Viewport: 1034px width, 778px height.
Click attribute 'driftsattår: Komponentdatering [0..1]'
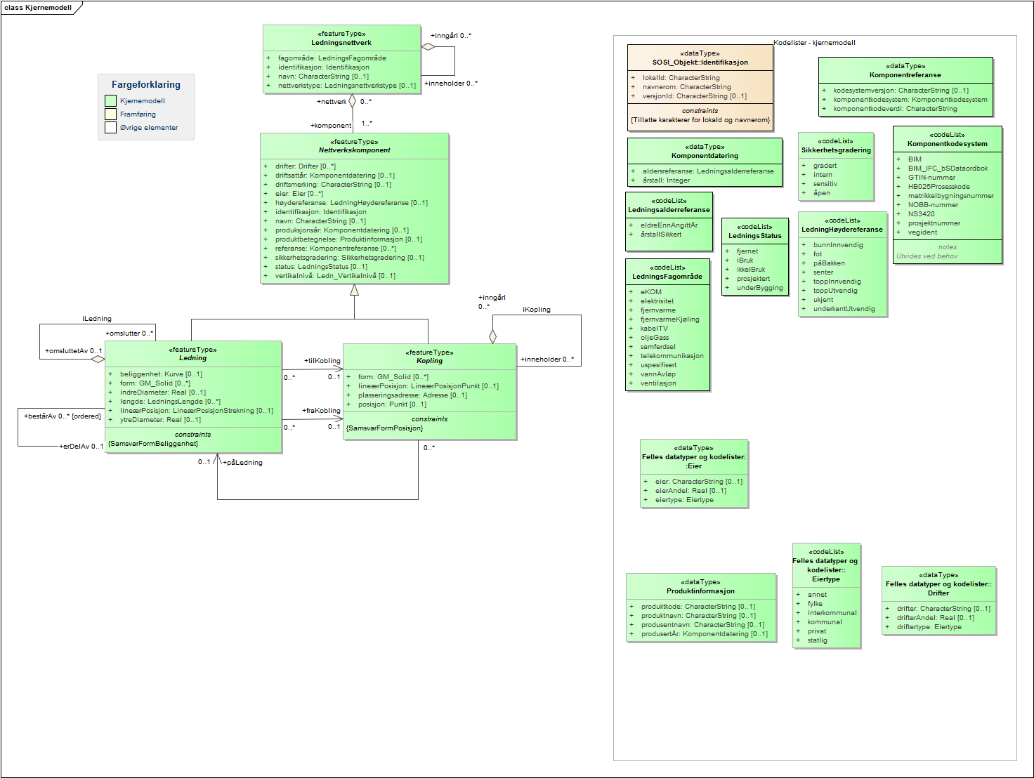coord(335,176)
